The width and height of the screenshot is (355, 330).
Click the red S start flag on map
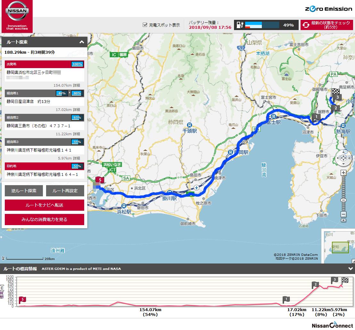click(100, 180)
